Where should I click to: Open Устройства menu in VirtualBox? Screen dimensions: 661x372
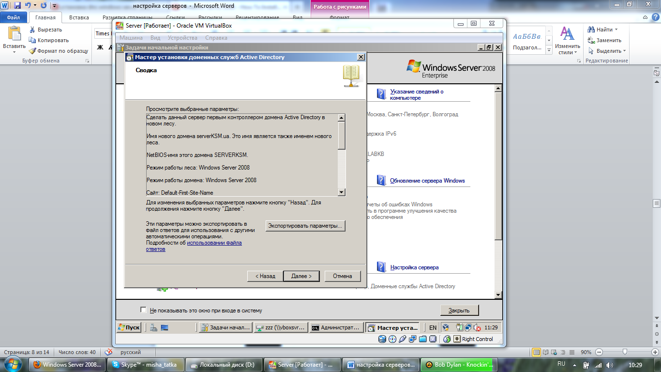182,38
